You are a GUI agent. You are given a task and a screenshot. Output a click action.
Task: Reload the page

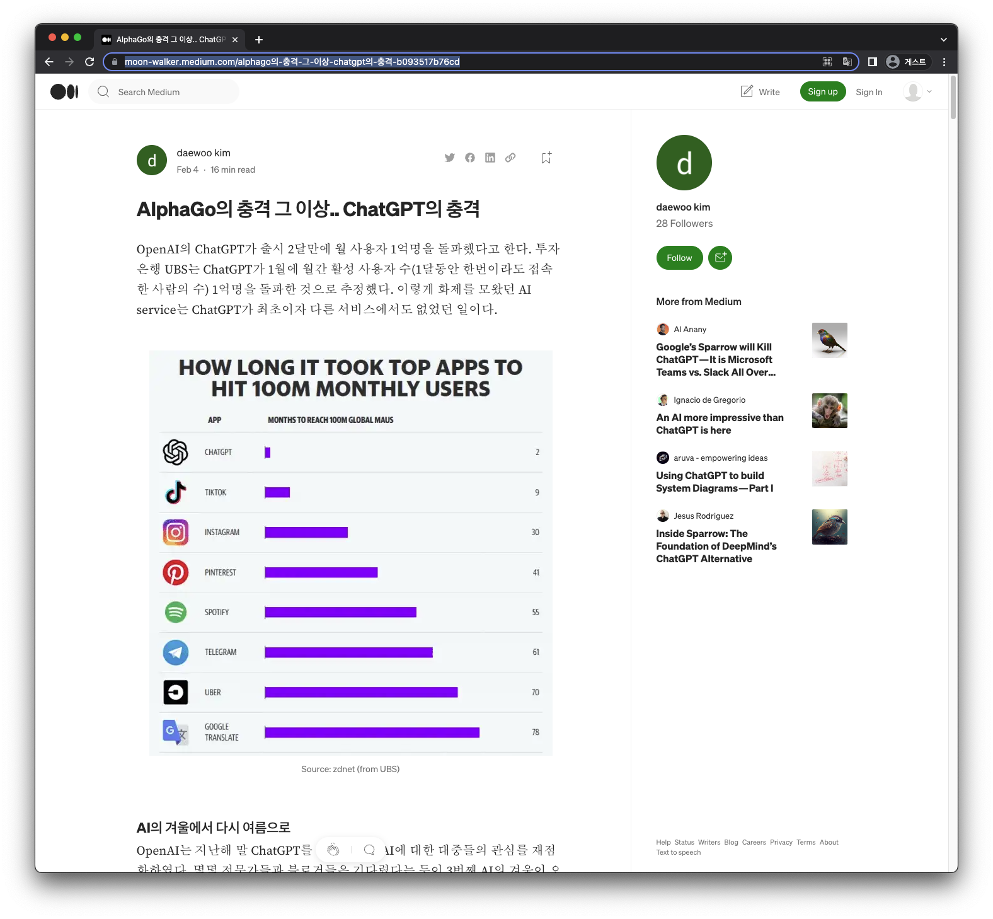point(89,62)
